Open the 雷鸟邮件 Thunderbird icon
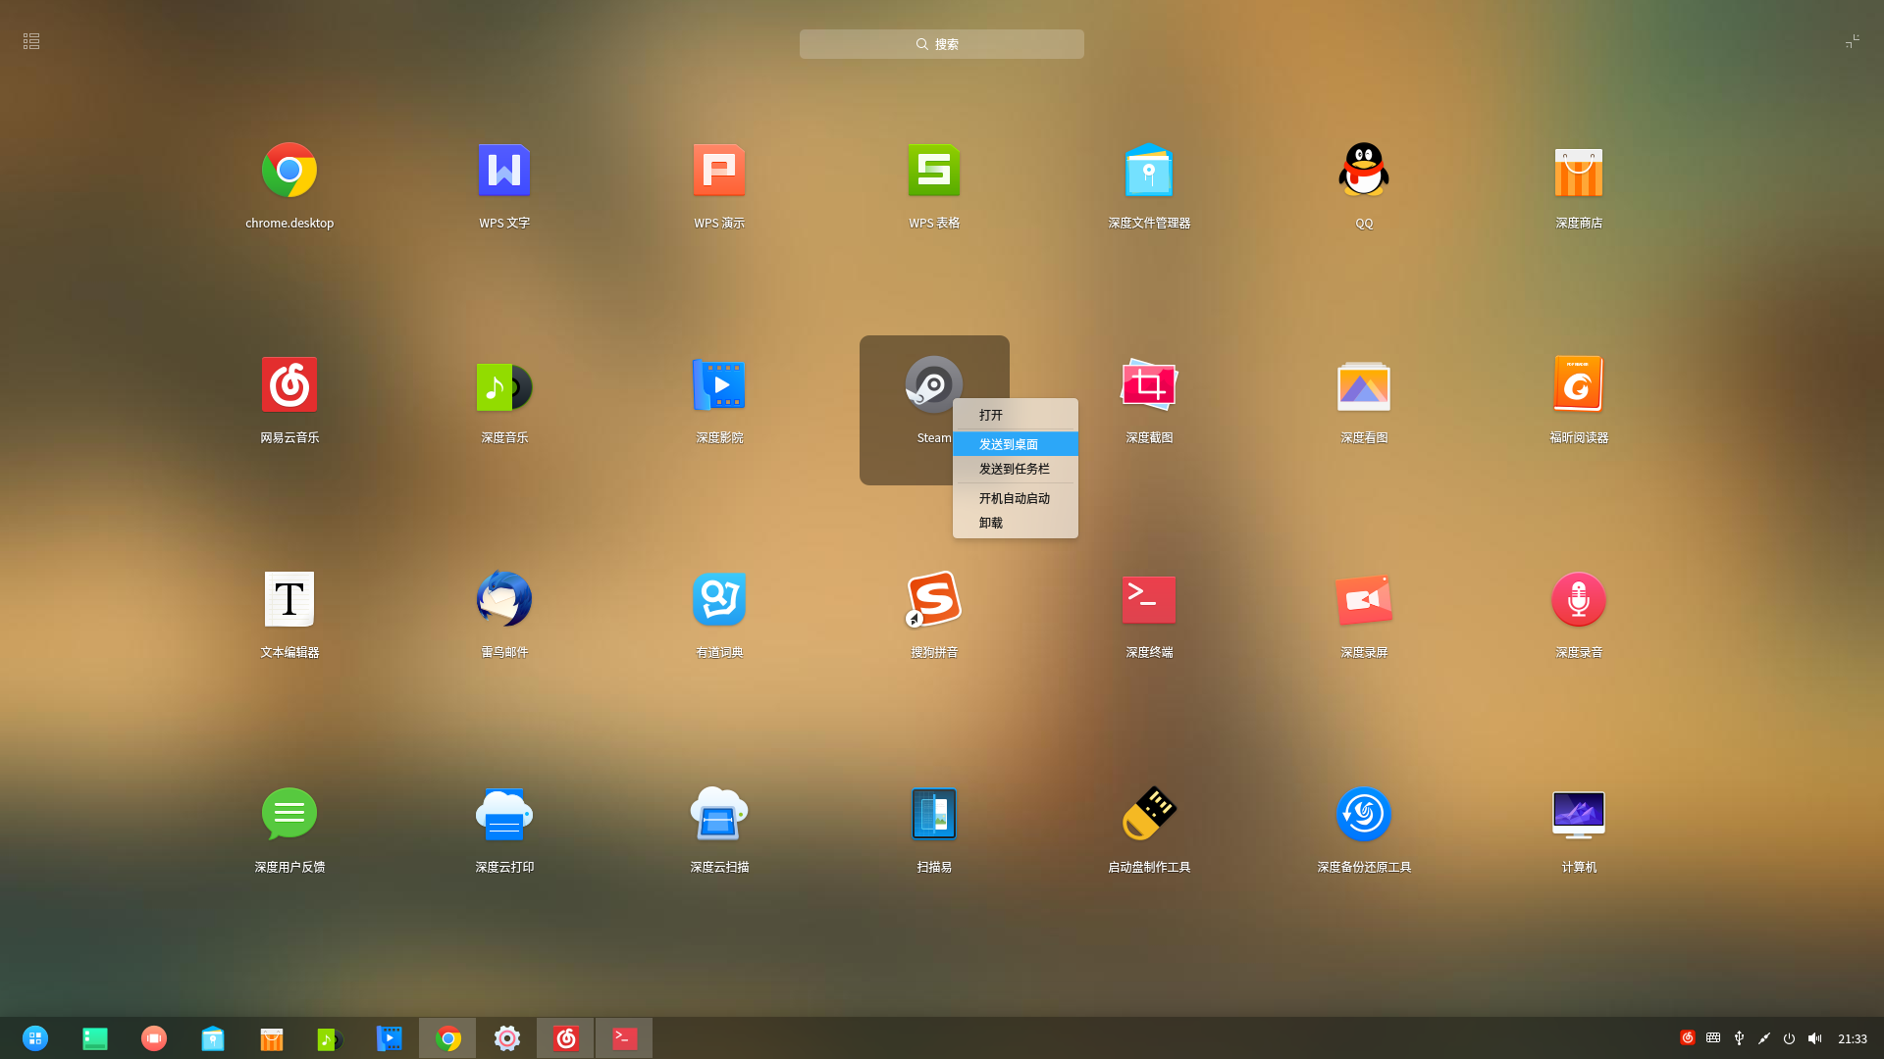Viewport: 1884px width, 1059px height. click(x=503, y=600)
